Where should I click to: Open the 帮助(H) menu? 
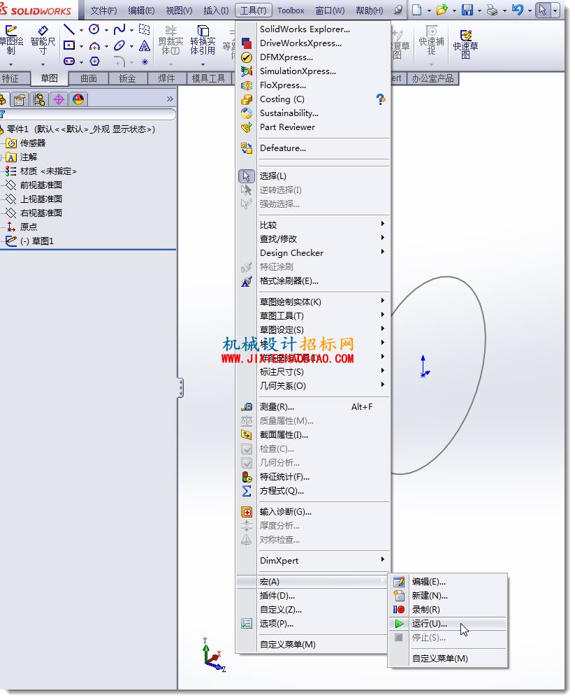pos(370,10)
